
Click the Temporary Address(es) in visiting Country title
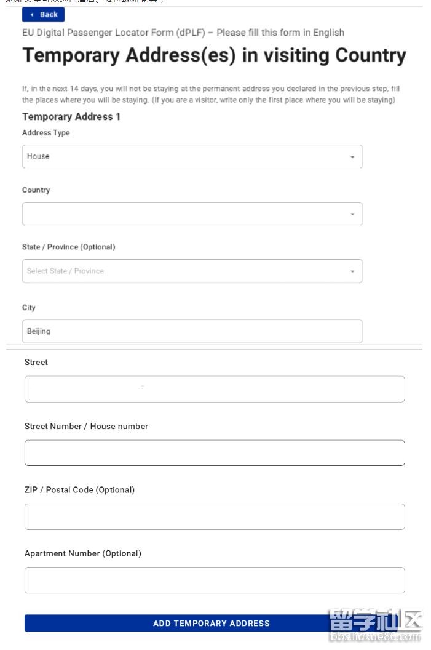[x=214, y=55]
